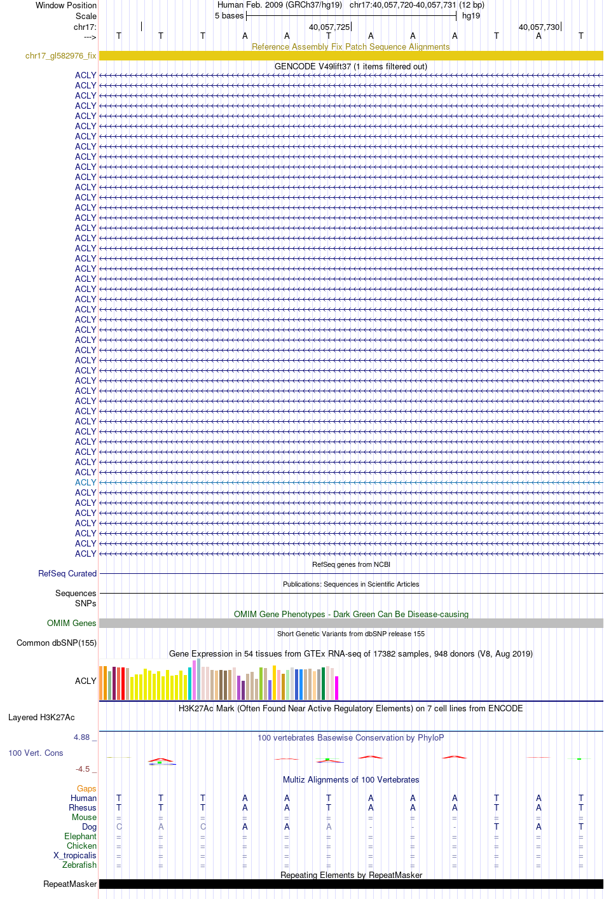Click the Gaps row label
The image size is (604, 899).
click(x=87, y=788)
